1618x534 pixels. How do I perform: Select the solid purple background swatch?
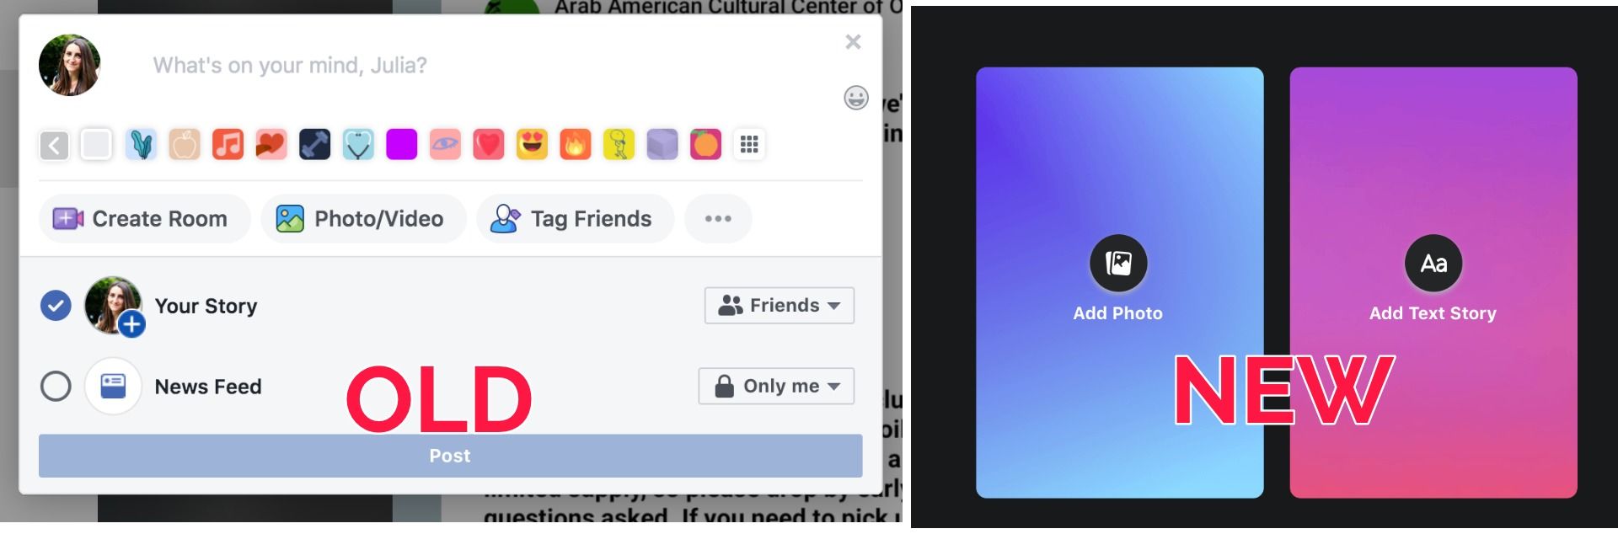point(402,145)
